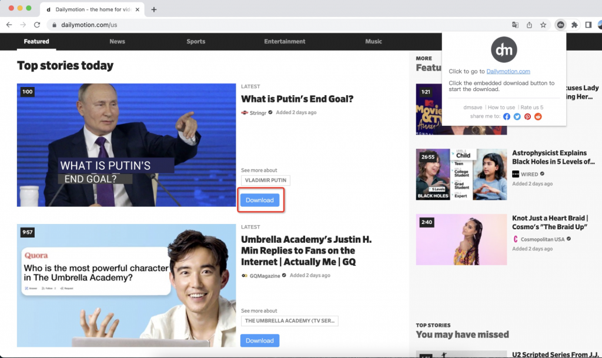Click the GQMagazine channel name
The height and width of the screenshot is (358, 602).
(265, 276)
